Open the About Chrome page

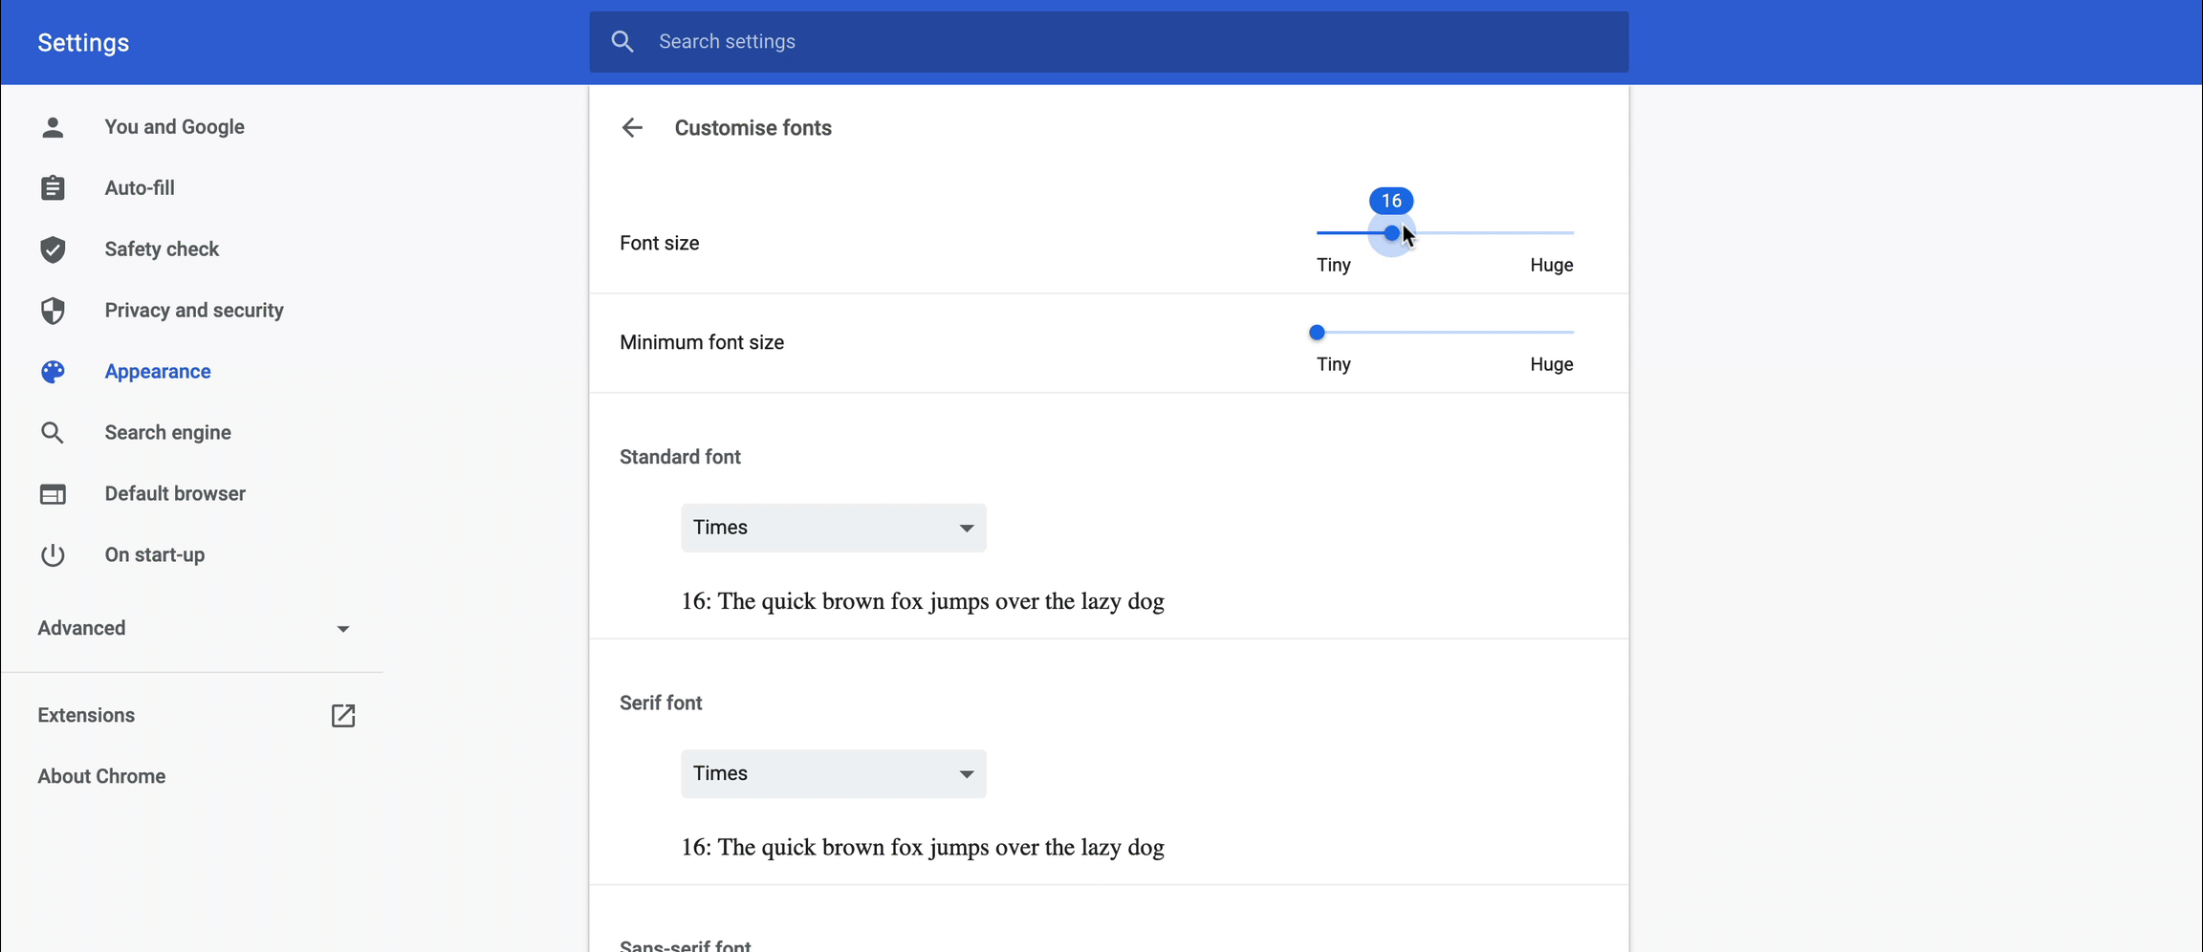point(101,777)
